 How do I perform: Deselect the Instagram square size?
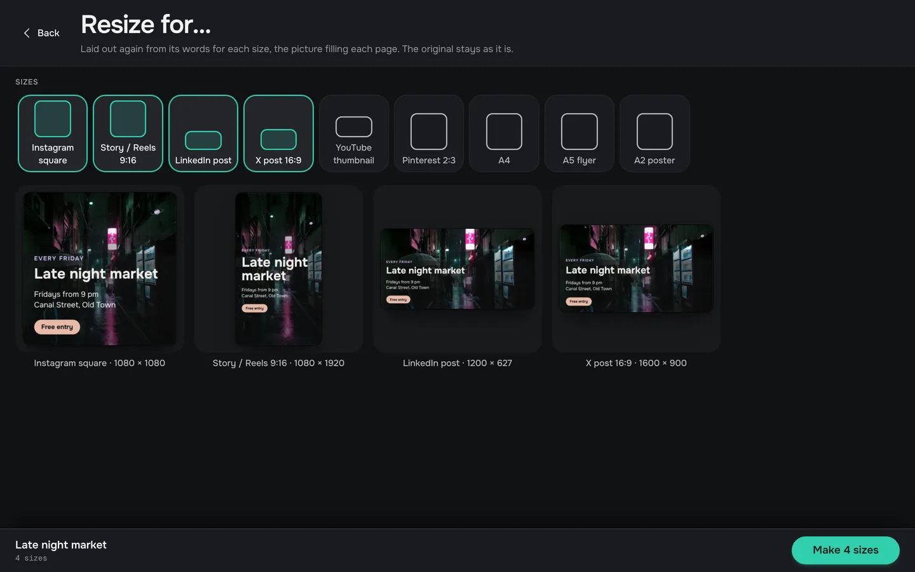(x=53, y=133)
